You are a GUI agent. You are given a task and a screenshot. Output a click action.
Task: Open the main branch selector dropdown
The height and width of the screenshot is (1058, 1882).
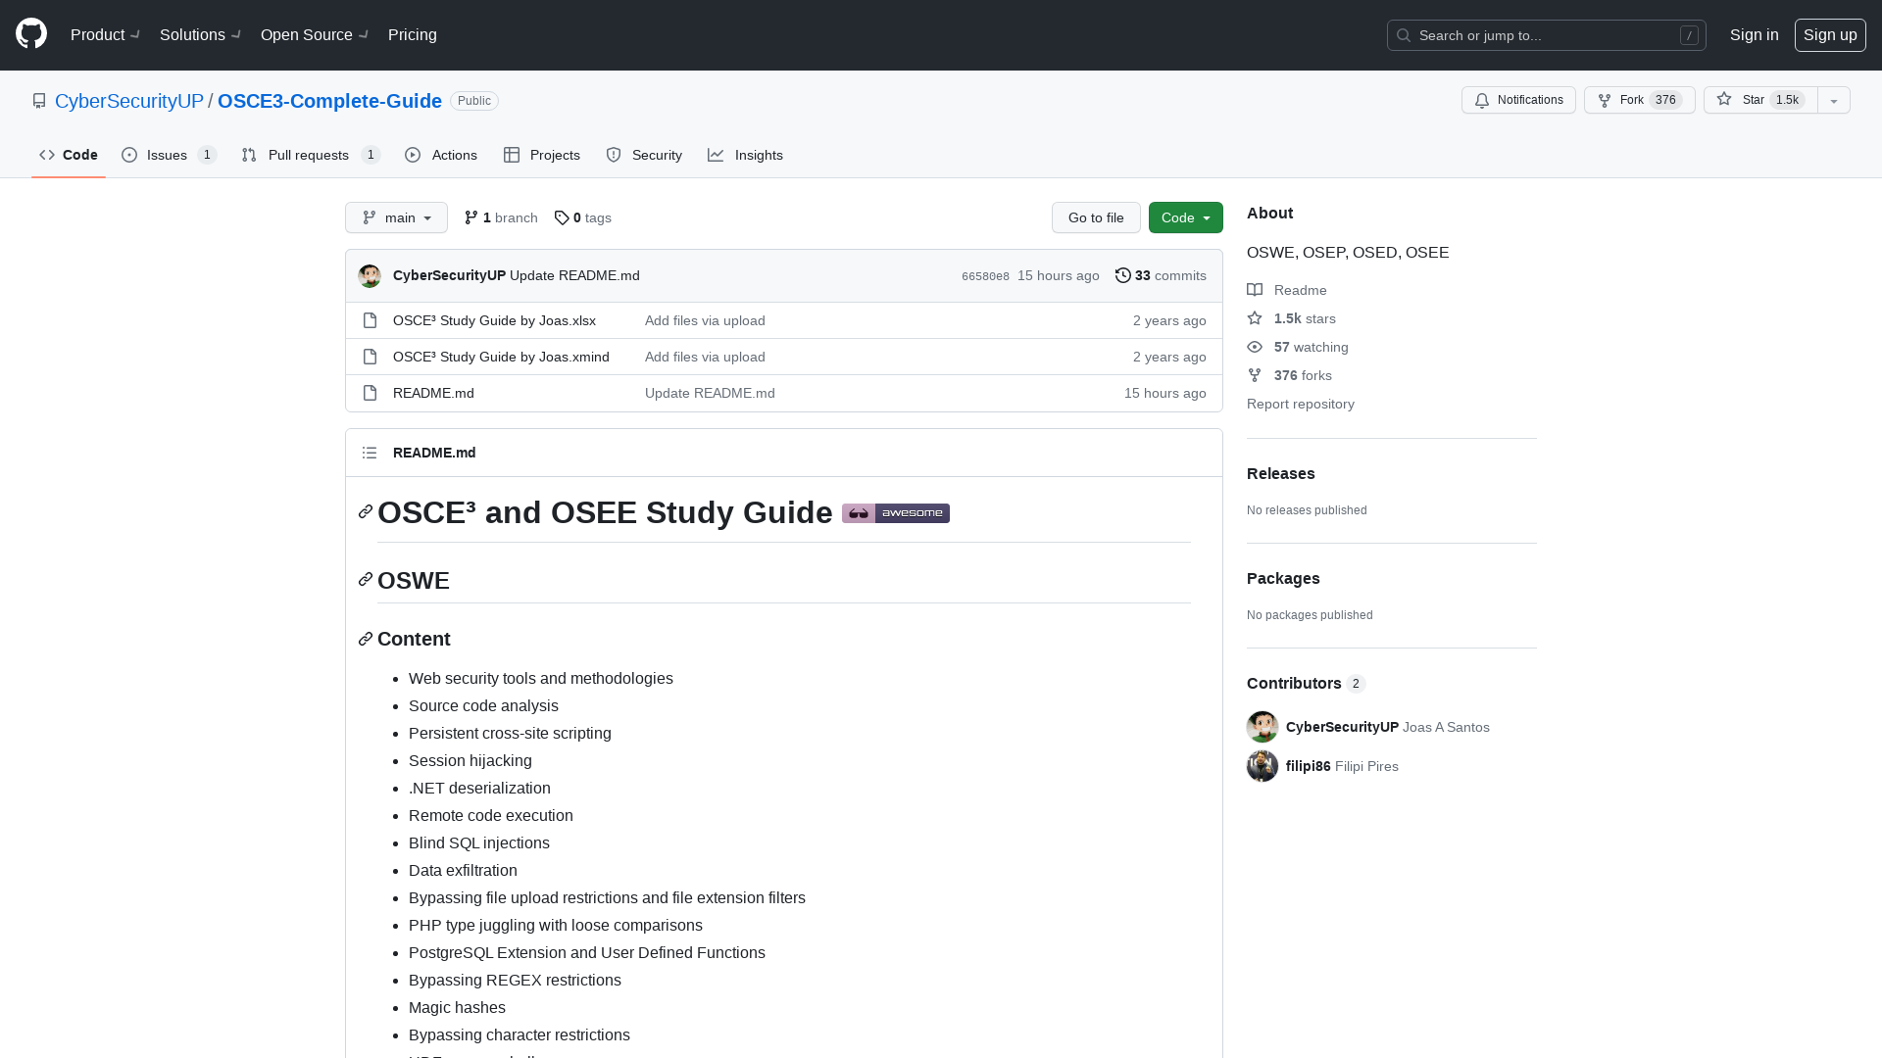(x=396, y=217)
